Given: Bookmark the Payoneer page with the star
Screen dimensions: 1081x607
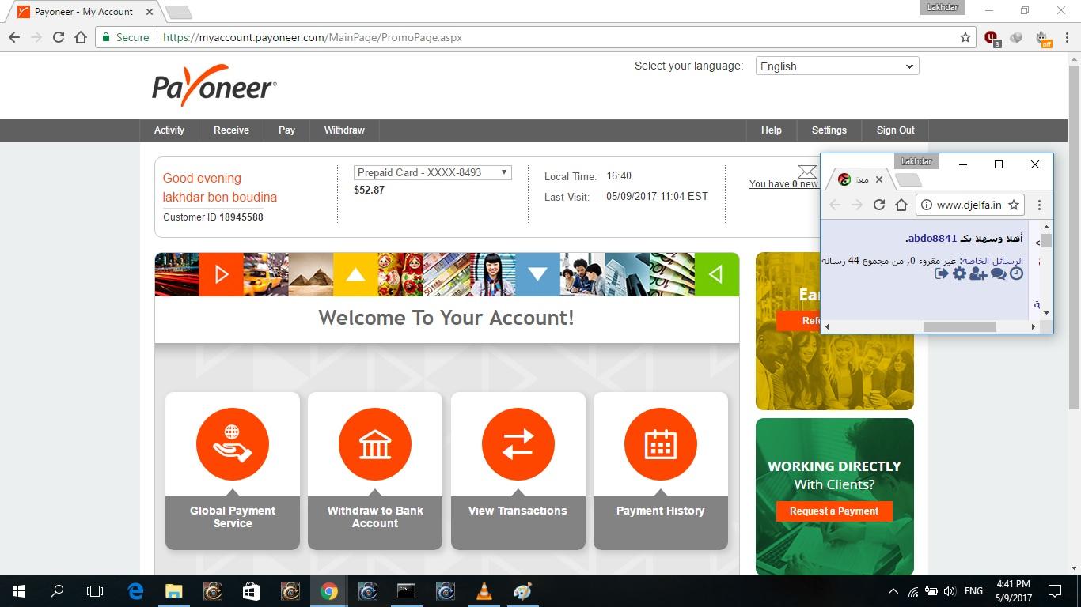Looking at the screenshot, I should click(965, 37).
